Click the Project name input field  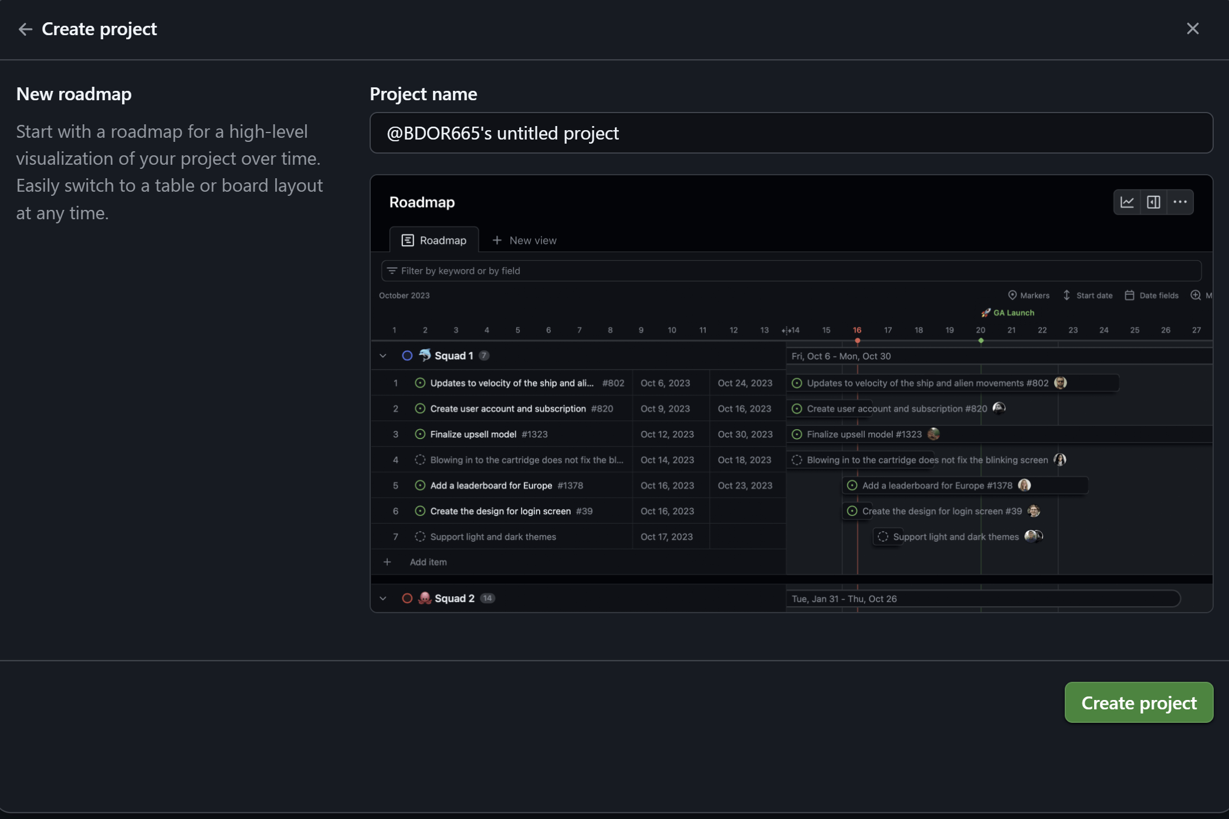coord(791,133)
